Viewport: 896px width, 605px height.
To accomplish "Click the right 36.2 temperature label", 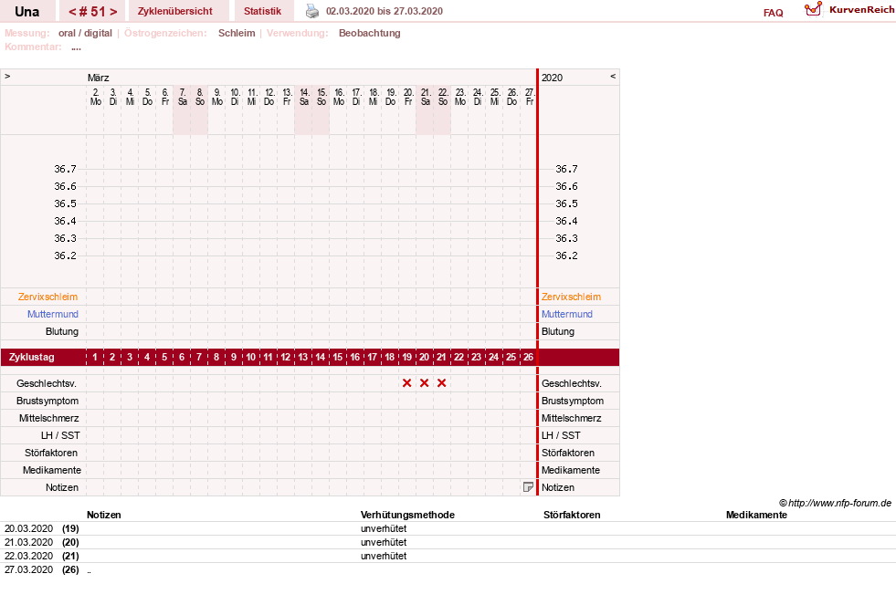I will tap(566, 256).
